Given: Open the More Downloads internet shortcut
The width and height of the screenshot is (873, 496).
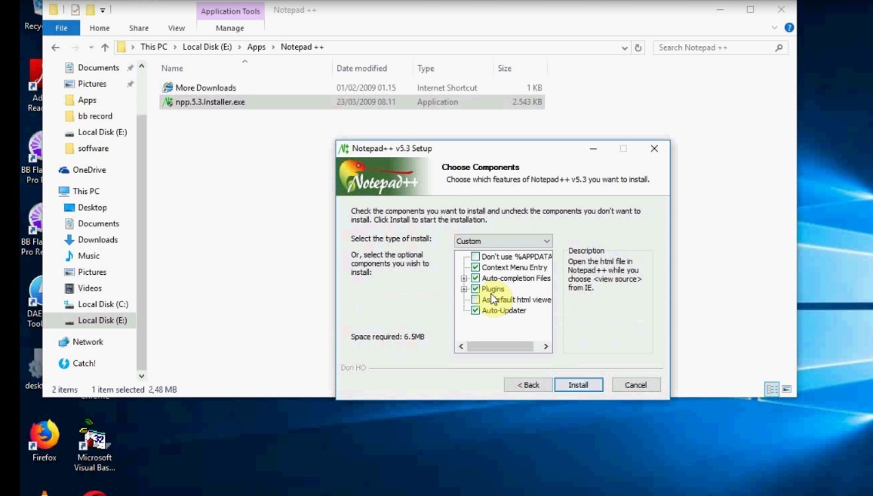Looking at the screenshot, I should pyautogui.click(x=204, y=87).
